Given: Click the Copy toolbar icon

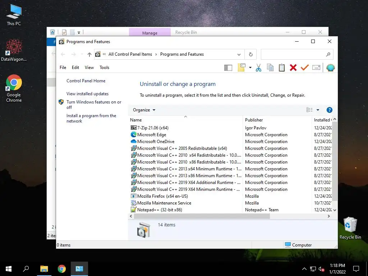Looking at the screenshot, I should [x=270, y=68].
